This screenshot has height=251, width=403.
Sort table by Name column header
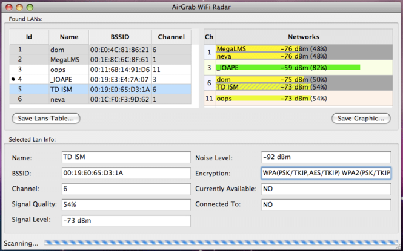pos(69,37)
